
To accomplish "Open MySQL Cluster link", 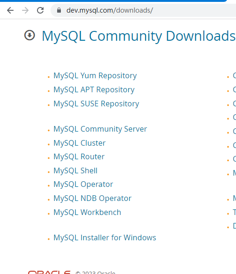I will pos(80,143).
